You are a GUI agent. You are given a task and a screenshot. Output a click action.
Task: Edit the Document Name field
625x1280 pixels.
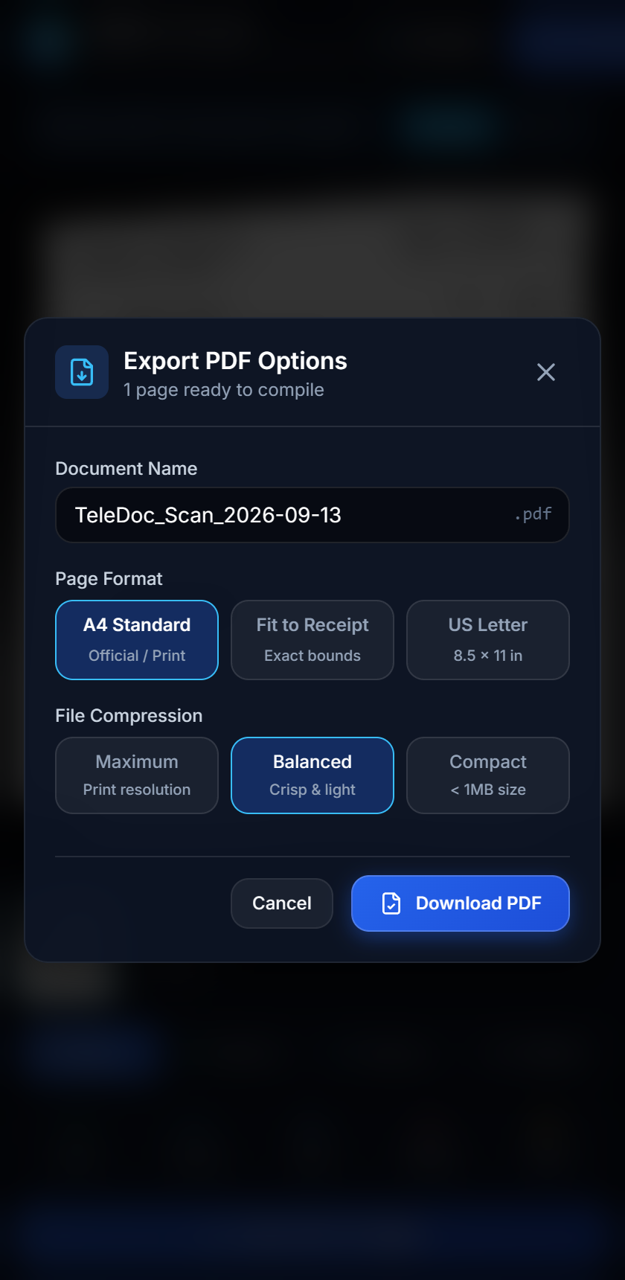pos(312,515)
